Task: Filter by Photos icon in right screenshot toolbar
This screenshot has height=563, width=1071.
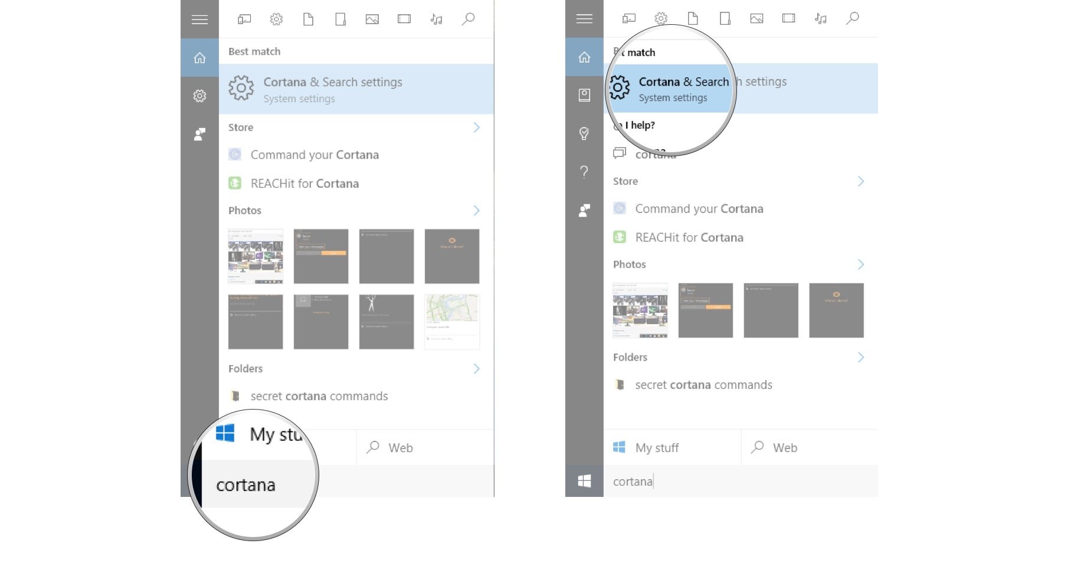Action: pyautogui.click(x=757, y=19)
